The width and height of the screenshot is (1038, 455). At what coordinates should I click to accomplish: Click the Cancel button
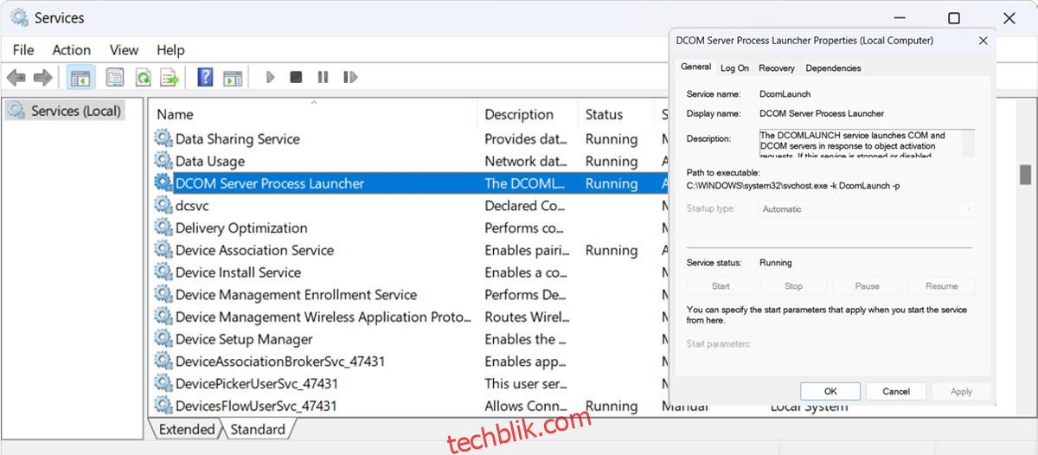click(x=896, y=391)
